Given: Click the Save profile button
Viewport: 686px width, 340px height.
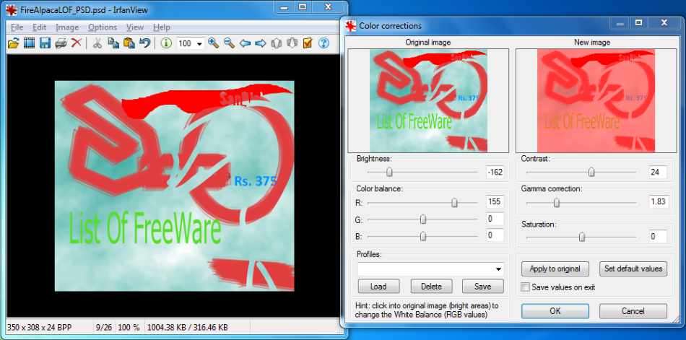Looking at the screenshot, I should tap(483, 287).
